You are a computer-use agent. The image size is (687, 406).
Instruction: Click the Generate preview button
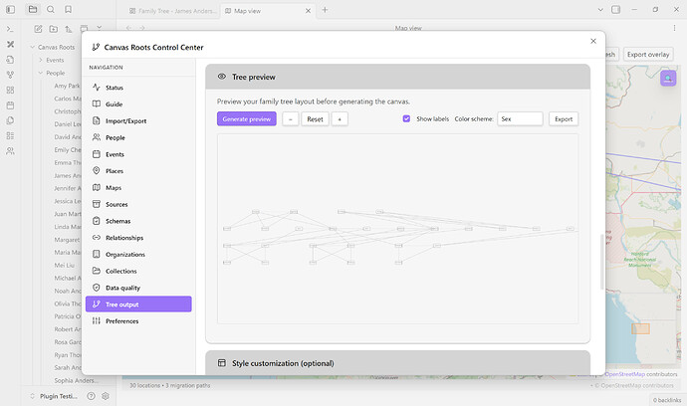pyautogui.click(x=246, y=118)
